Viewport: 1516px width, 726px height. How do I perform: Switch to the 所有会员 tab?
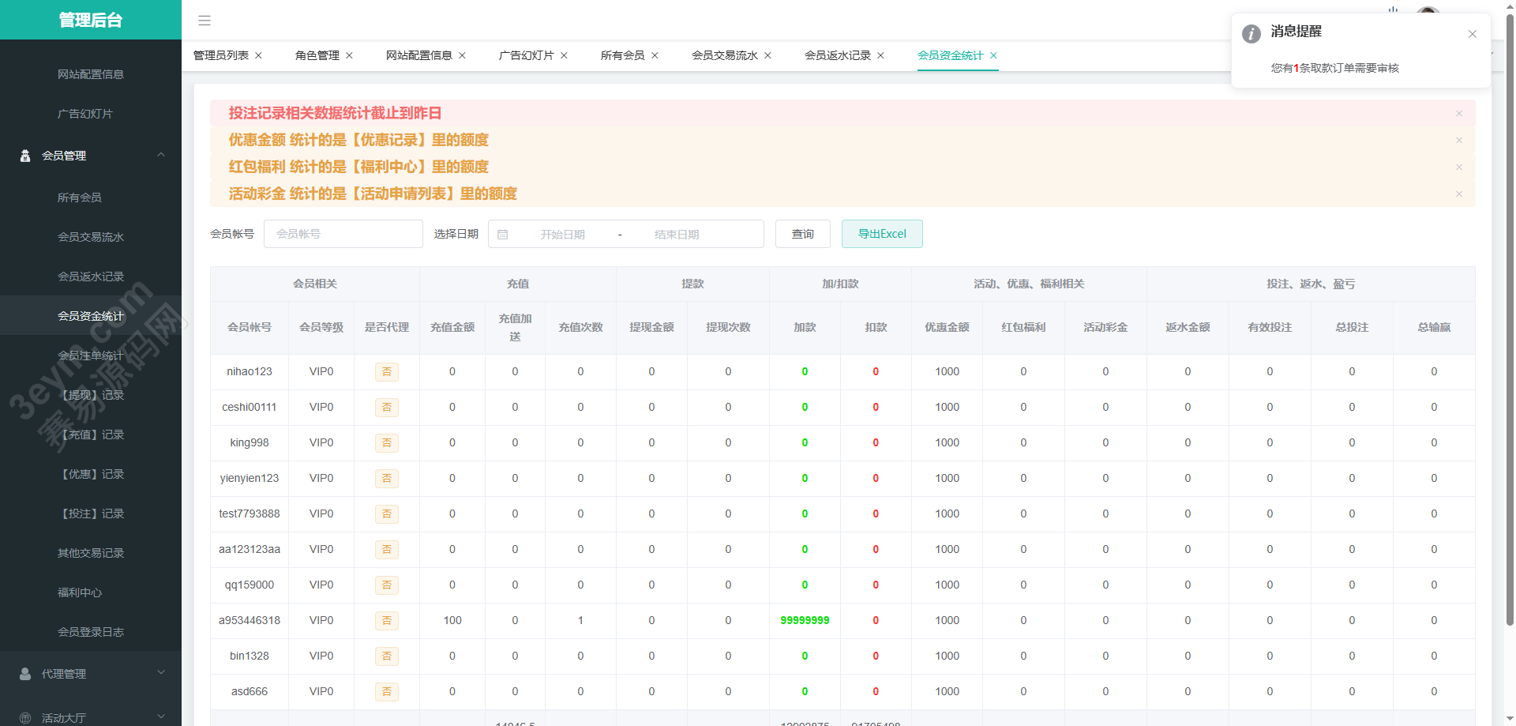pyautogui.click(x=622, y=55)
